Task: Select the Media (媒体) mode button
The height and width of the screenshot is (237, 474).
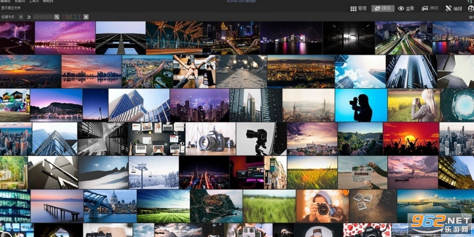Action: (383, 9)
